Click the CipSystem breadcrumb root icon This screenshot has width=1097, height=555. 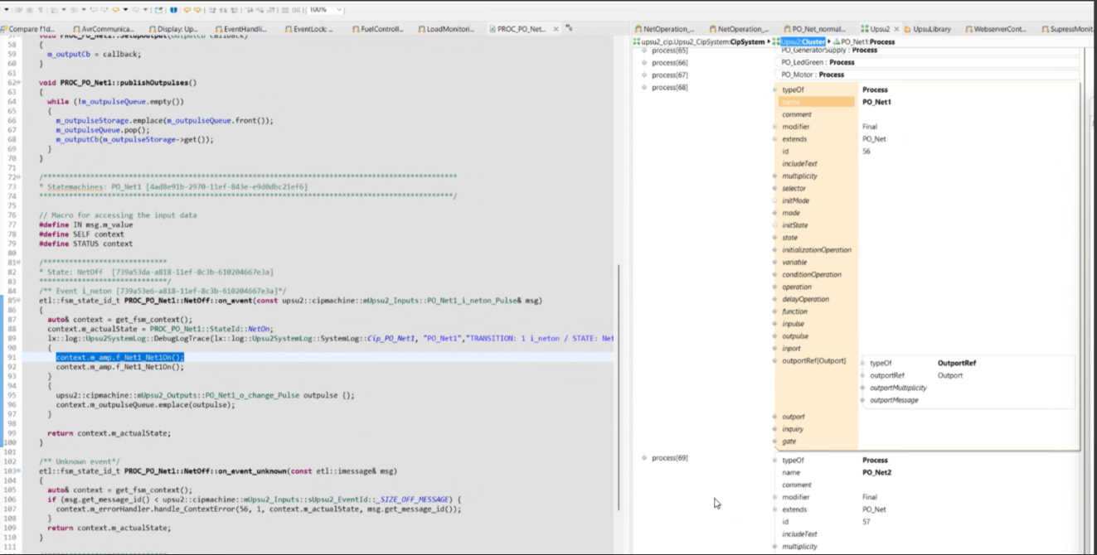pos(636,41)
